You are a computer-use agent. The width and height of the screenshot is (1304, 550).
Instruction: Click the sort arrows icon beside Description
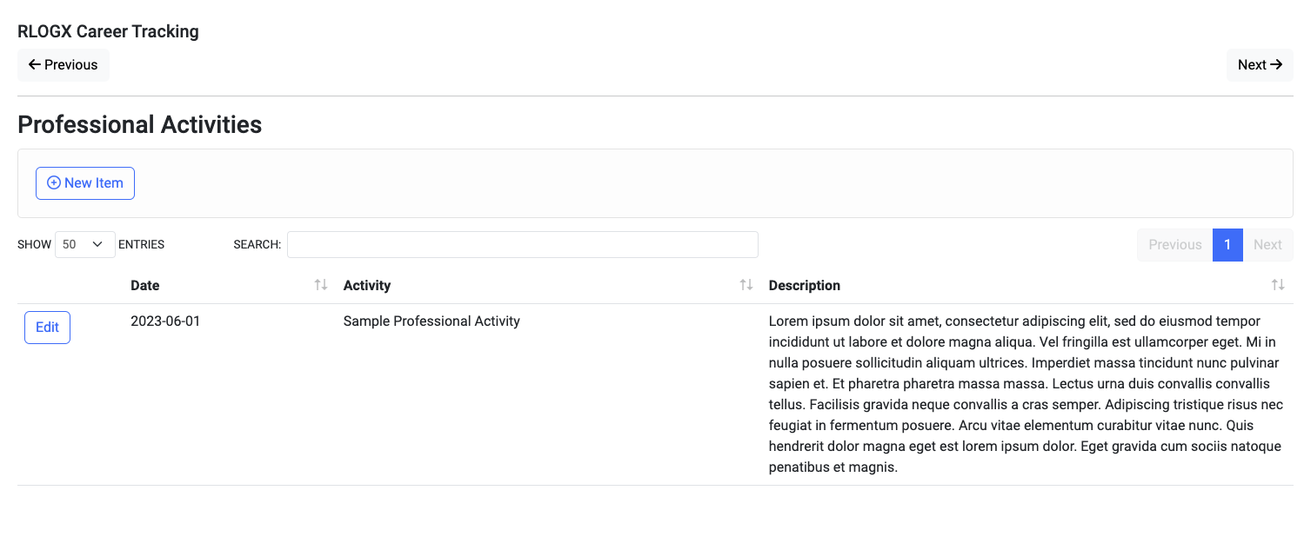click(x=1278, y=285)
